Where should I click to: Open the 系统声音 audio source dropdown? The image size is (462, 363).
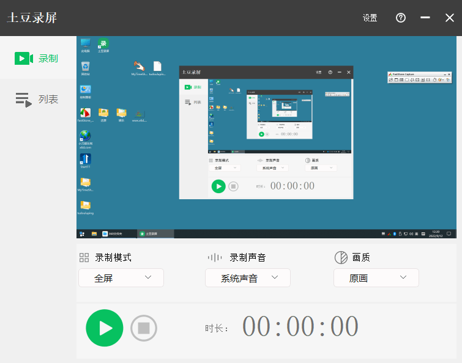[x=248, y=278]
